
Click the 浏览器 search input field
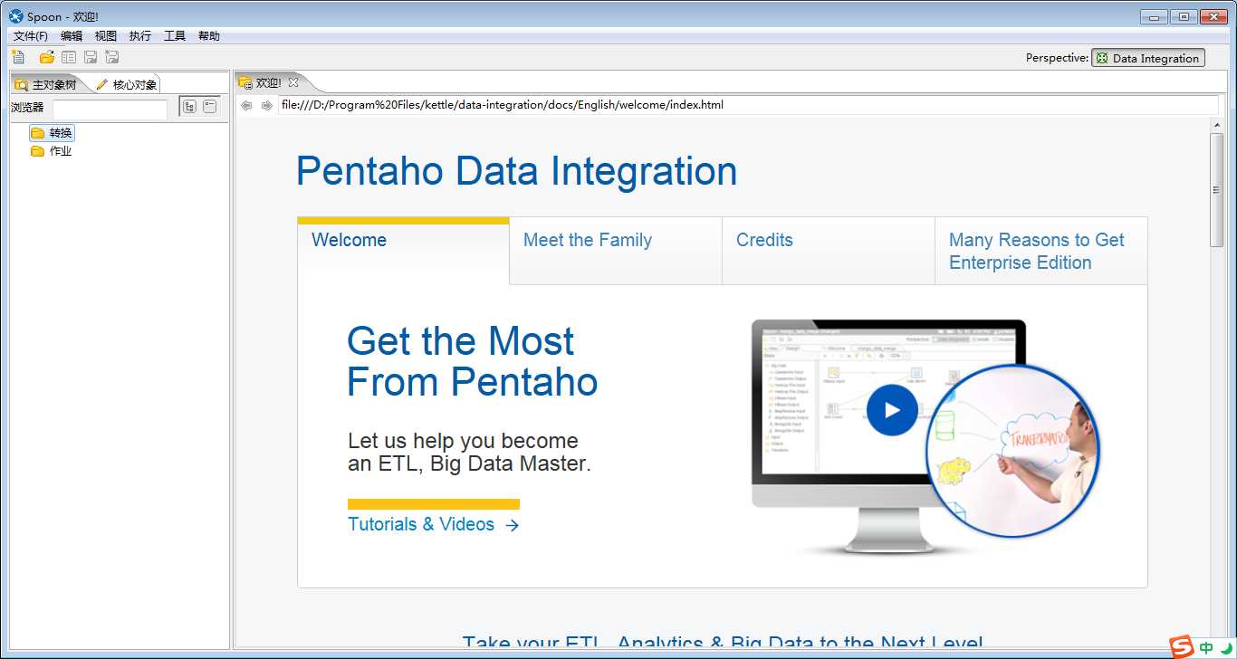(110, 109)
